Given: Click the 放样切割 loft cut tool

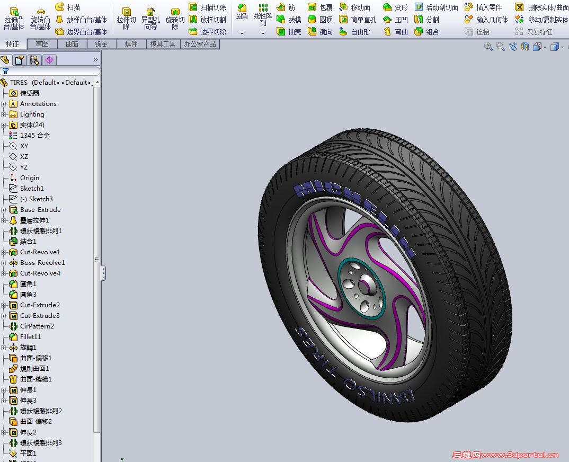Looking at the screenshot, I should [x=208, y=20].
